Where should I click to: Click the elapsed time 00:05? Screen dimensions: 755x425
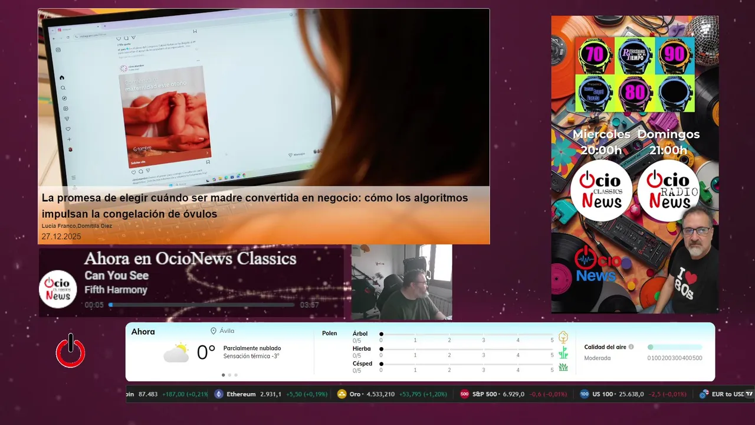pyautogui.click(x=94, y=305)
